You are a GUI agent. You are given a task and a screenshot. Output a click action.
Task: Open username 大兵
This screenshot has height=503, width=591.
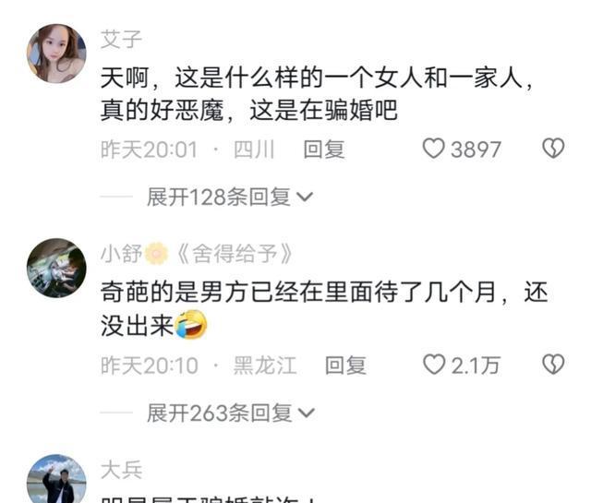click(121, 470)
